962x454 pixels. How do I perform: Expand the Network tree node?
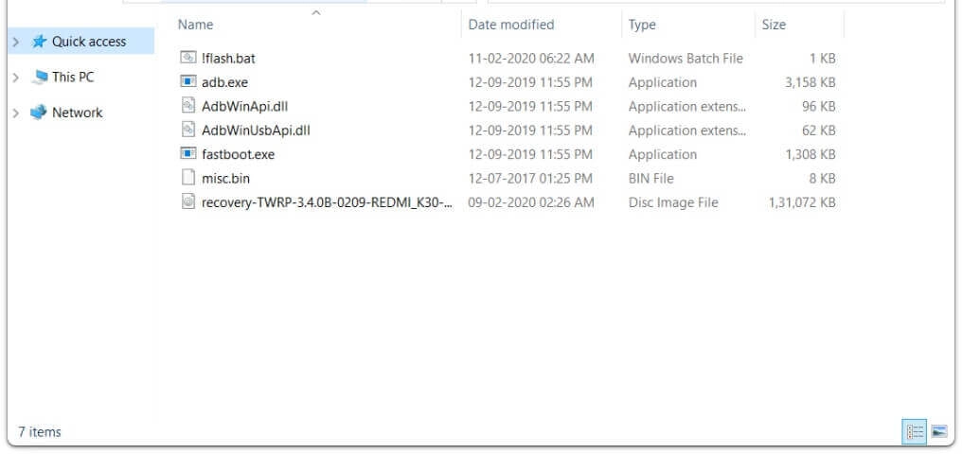click(x=16, y=113)
